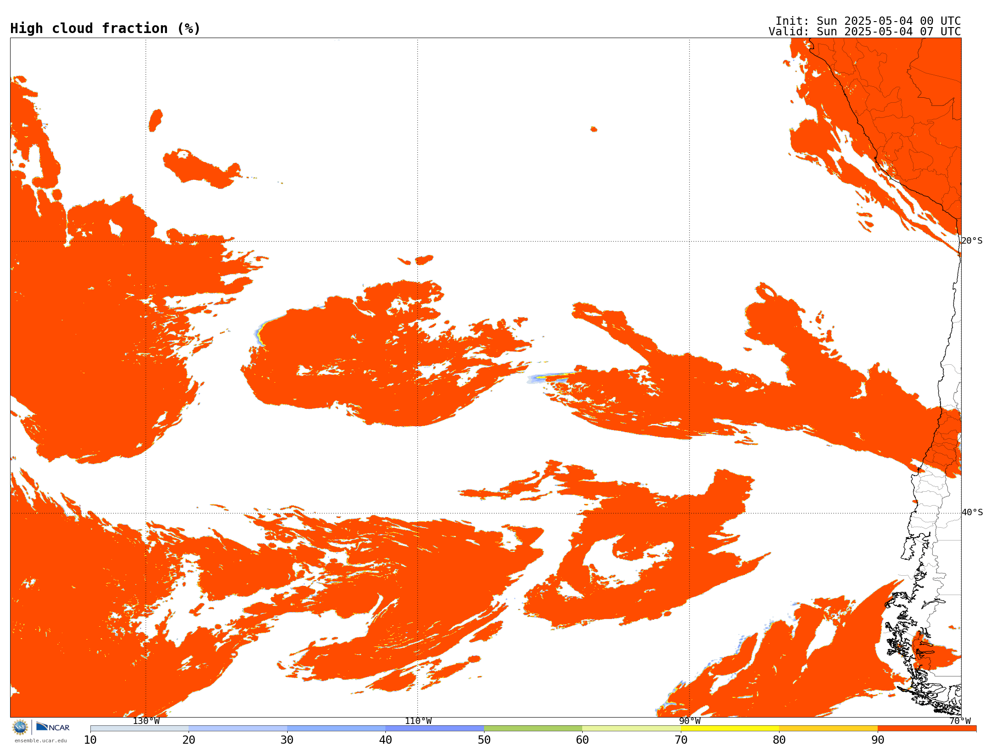This screenshot has height=746, width=991.
Task: Click the 20°S latitude label
Action: pos(972,241)
